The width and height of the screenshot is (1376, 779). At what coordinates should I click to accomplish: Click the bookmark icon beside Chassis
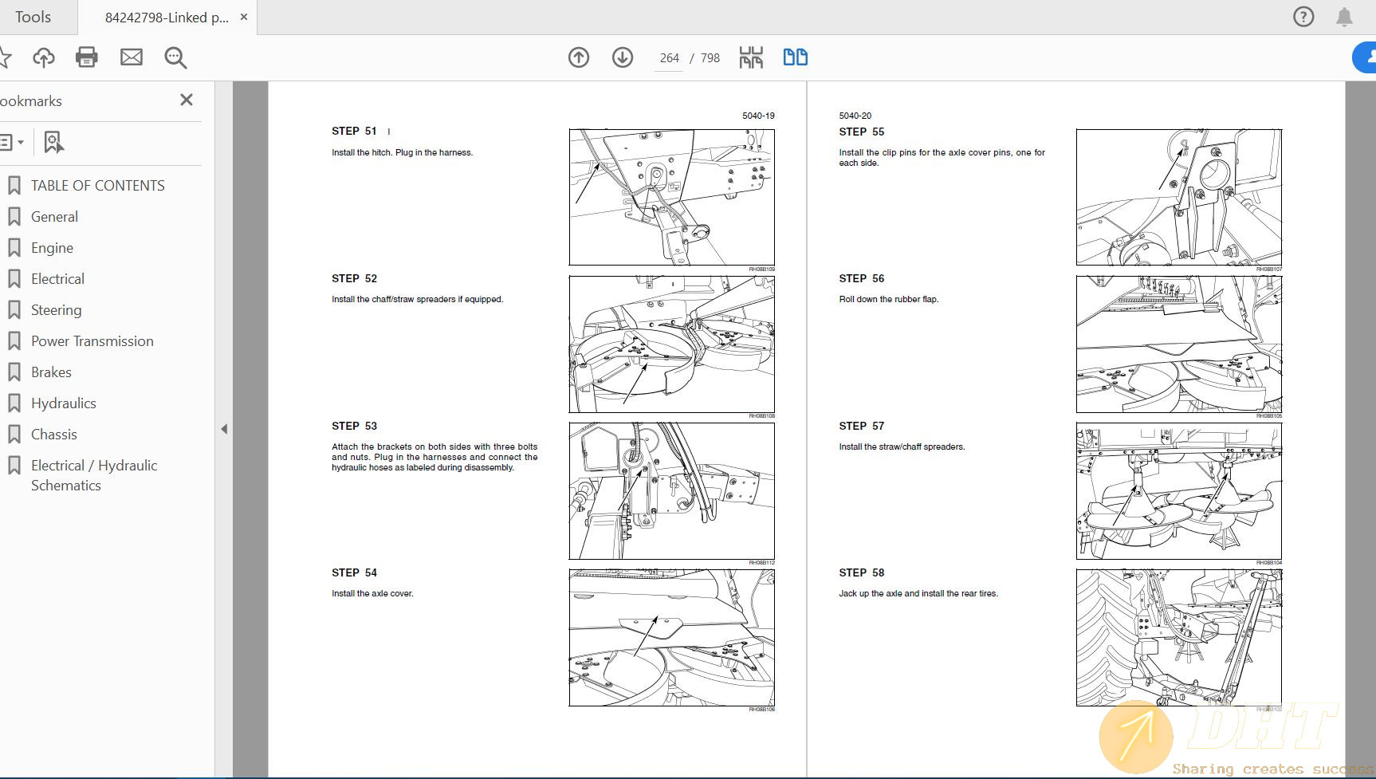[14, 435]
